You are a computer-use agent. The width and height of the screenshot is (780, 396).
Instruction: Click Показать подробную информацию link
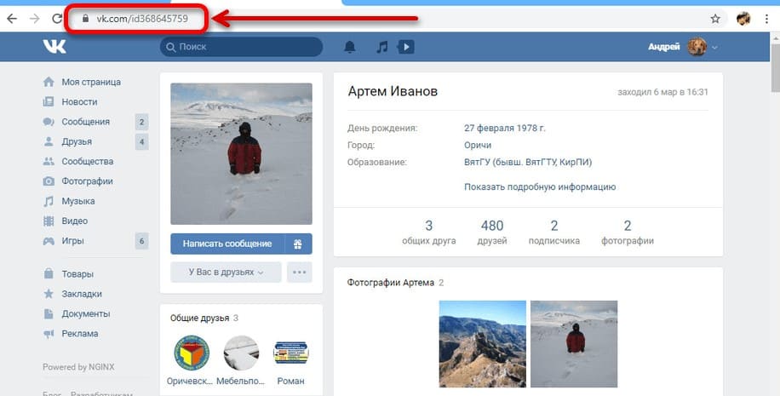(x=540, y=187)
